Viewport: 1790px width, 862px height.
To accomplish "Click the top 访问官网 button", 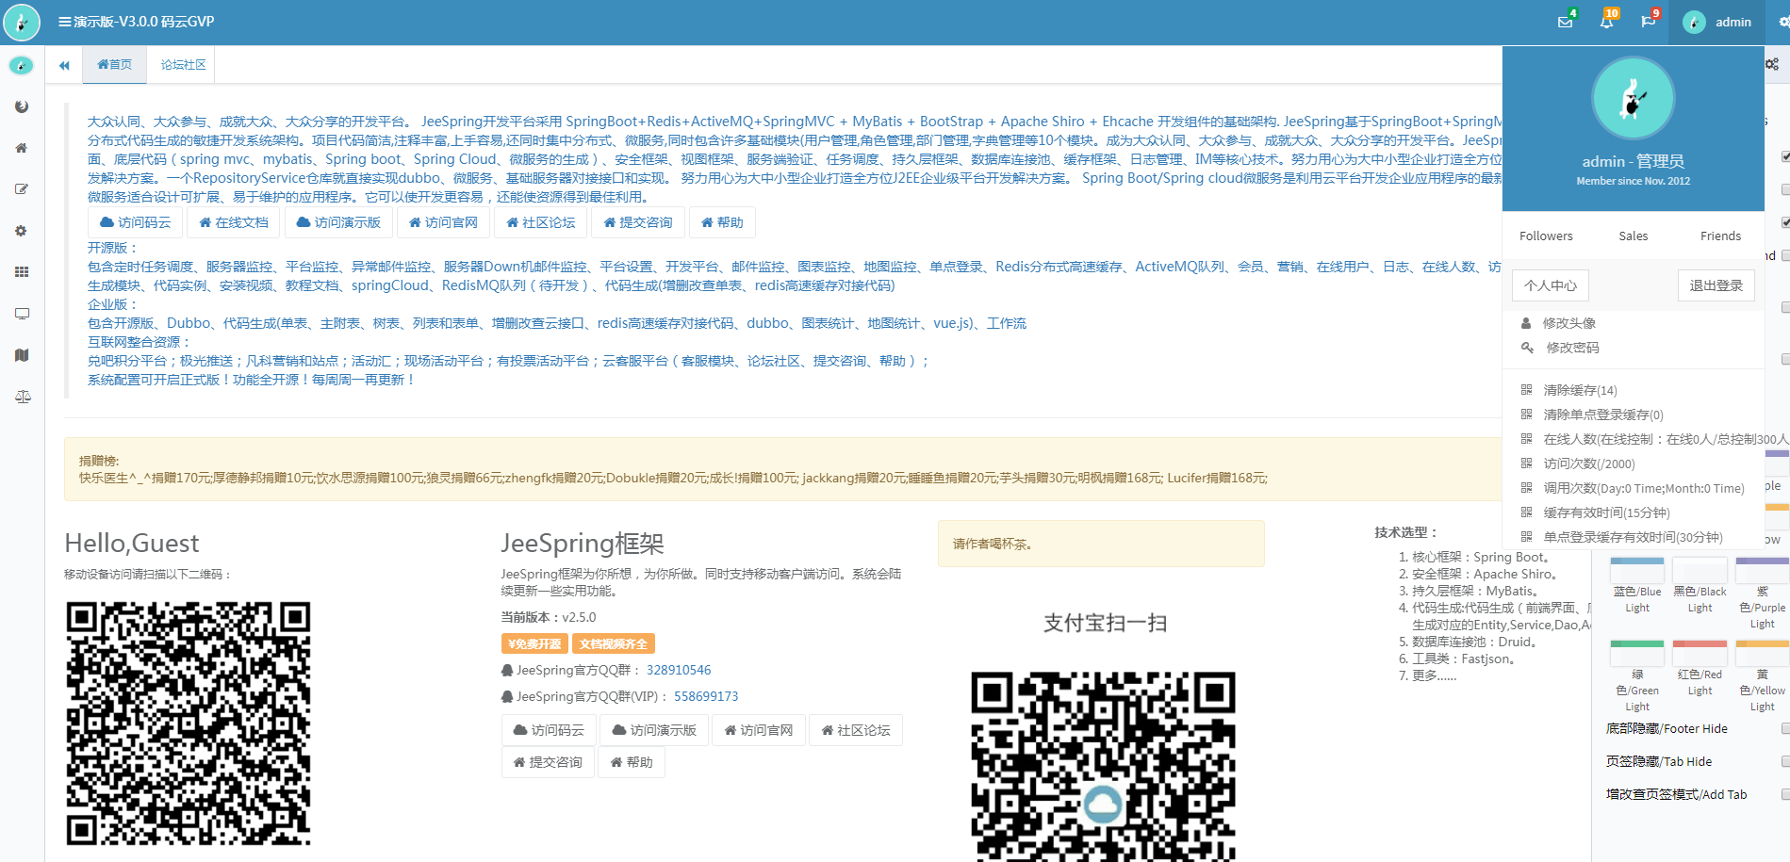I will tap(443, 222).
